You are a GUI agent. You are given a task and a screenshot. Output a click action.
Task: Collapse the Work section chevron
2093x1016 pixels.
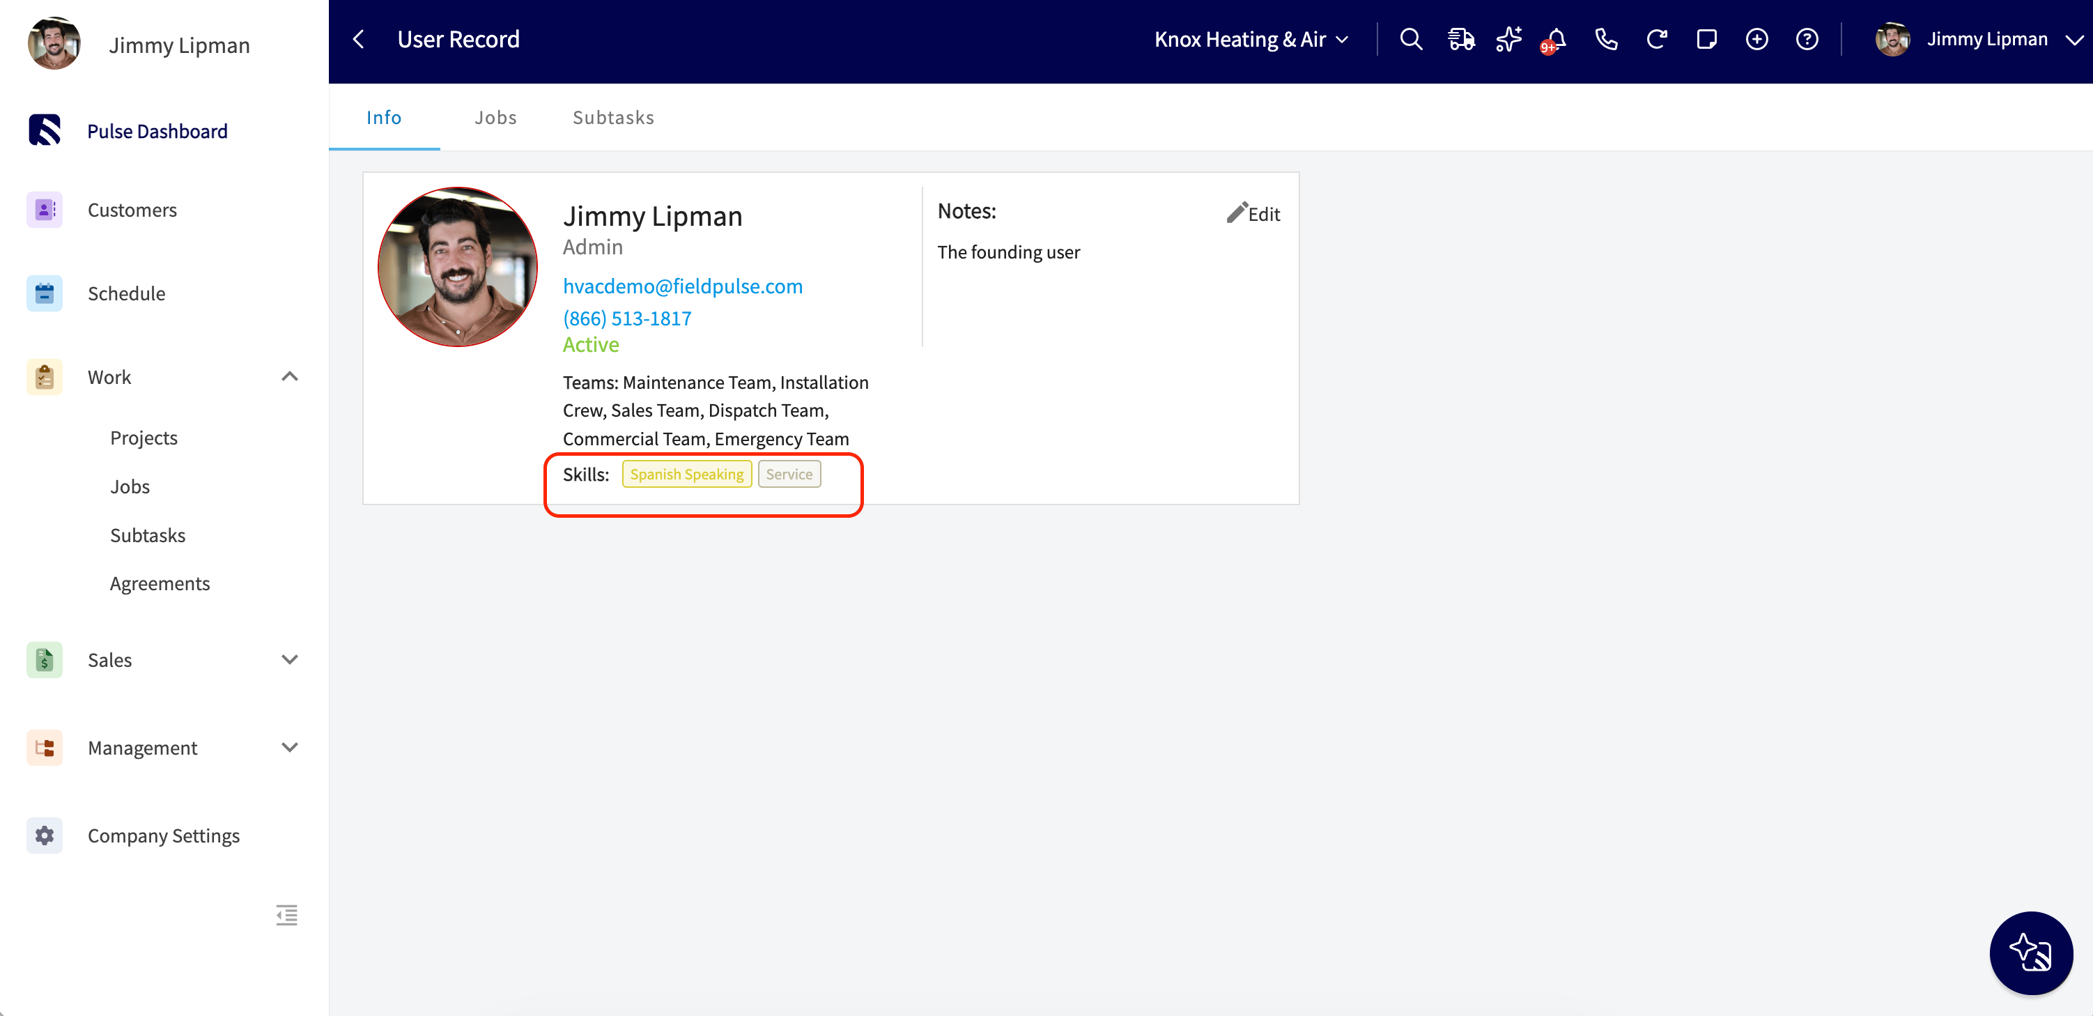pyautogui.click(x=290, y=376)
